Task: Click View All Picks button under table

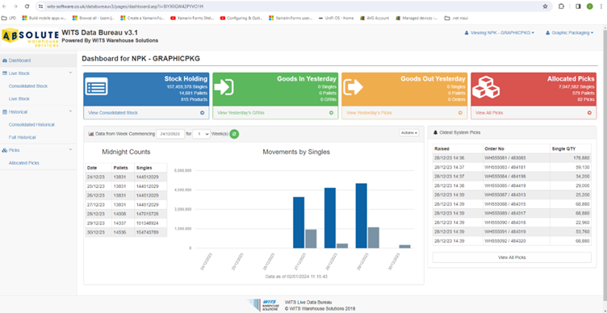Action: pos(512,257)
